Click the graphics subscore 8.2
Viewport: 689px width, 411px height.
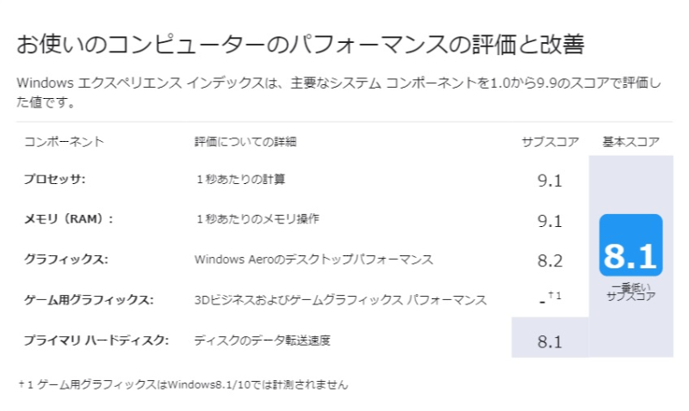point(549,261)
